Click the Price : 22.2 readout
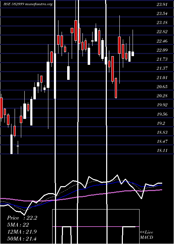The width and height of the screenshot is (174, 244). pos(22,218)
